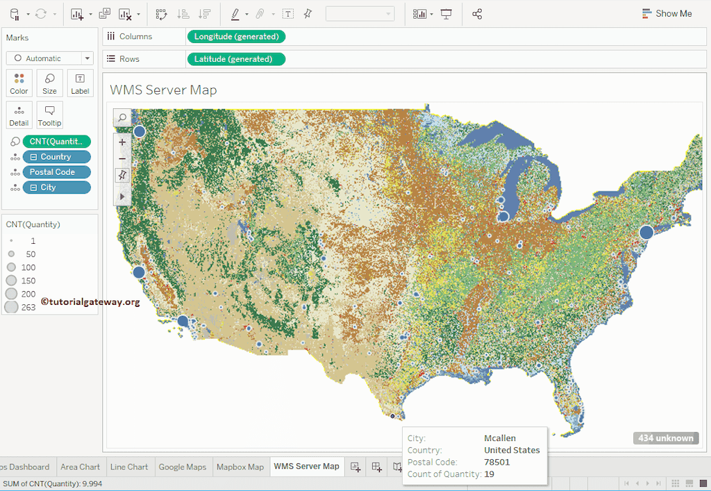Open the highlight pen dropdown arrow

(248, 13)
